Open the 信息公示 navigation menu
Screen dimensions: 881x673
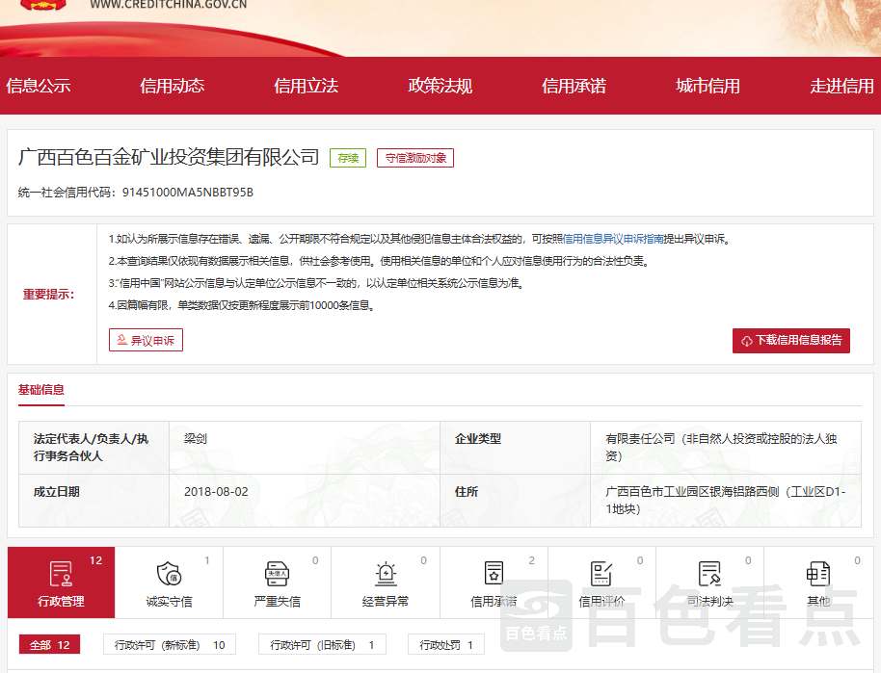pos(39,86)
